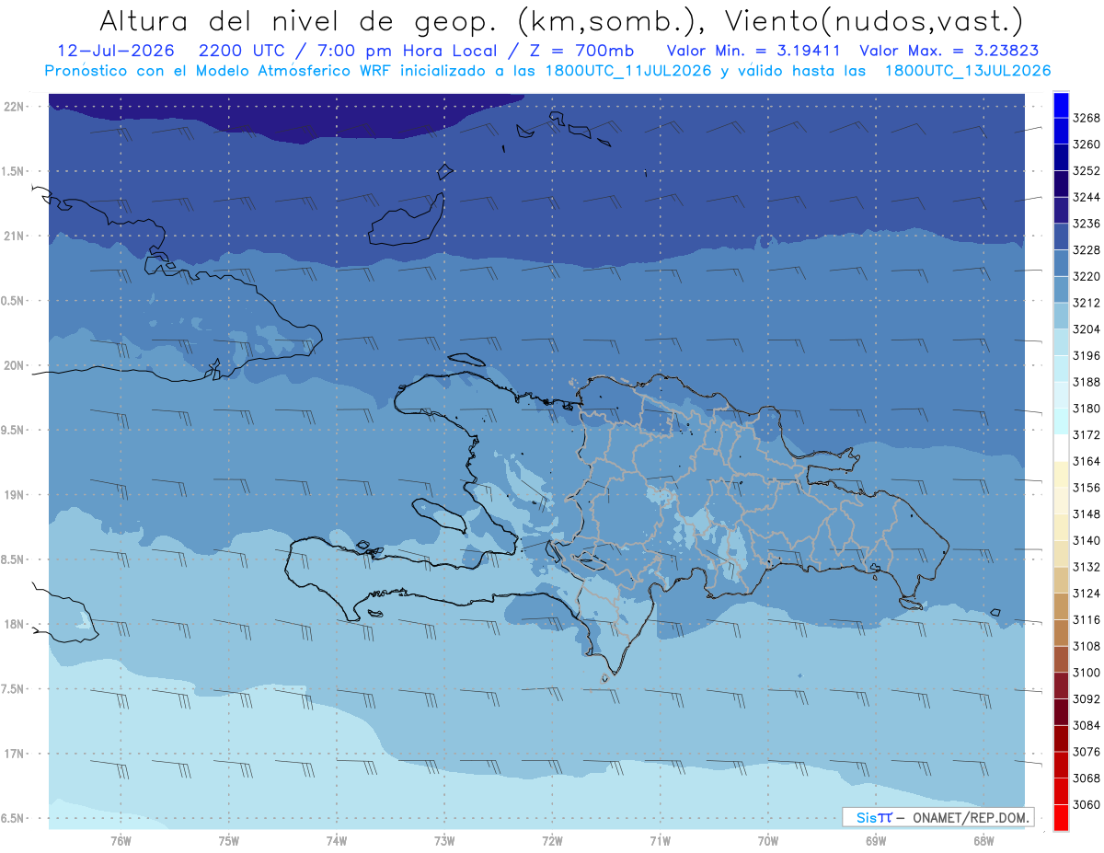
Task: Click the brown swatch between 3116 and 3108
Action: pyautogui.click(x=1061, y=633)
